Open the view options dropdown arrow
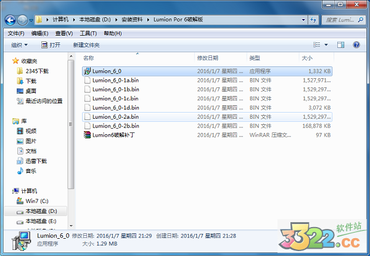The width and height of the screenshot is (370, 256). pyautogui.click(x=326, y=44)
